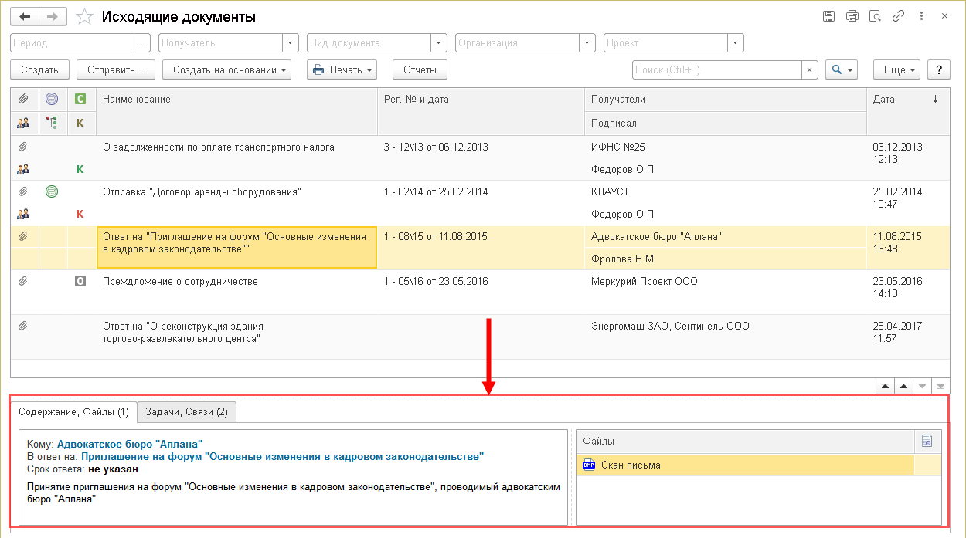Click the Отчеты button

coord(420,69)
